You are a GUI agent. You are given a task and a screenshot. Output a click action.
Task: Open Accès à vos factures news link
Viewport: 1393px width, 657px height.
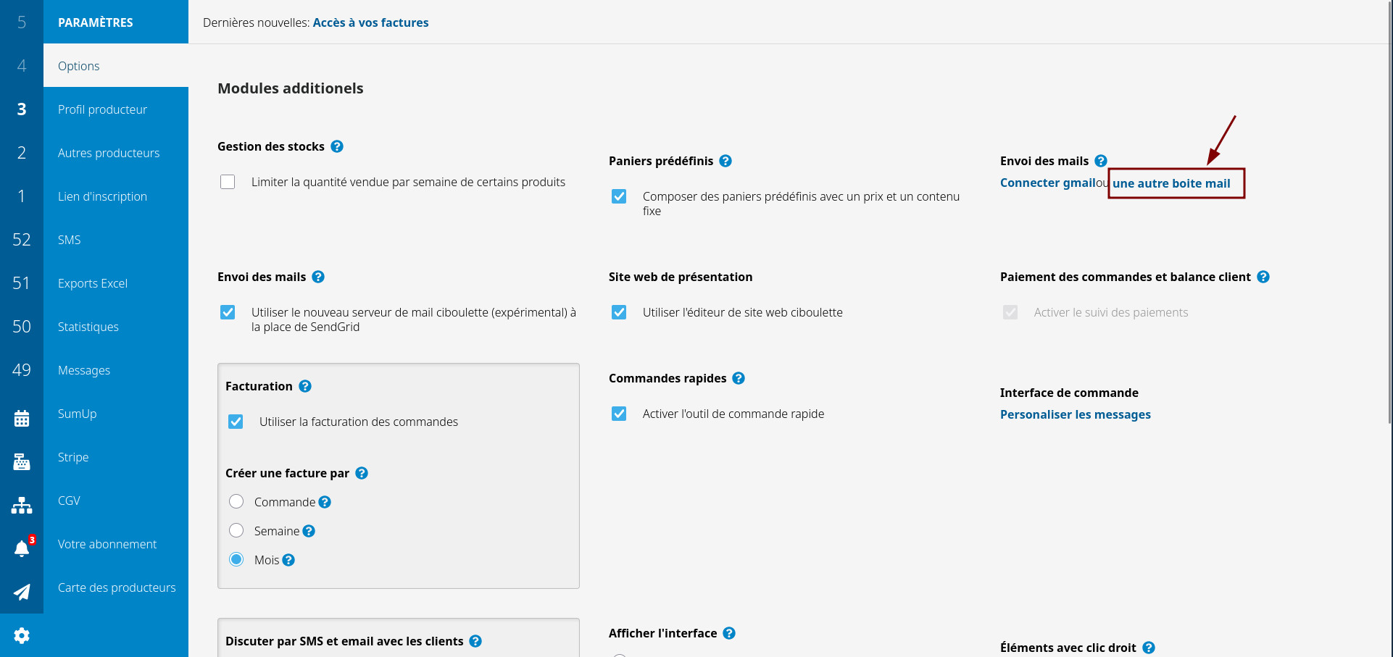point(370,22)
